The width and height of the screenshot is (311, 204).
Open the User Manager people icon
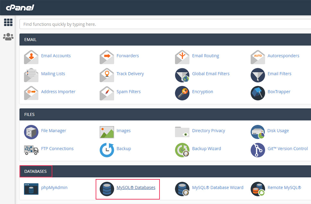pos(8,37)
